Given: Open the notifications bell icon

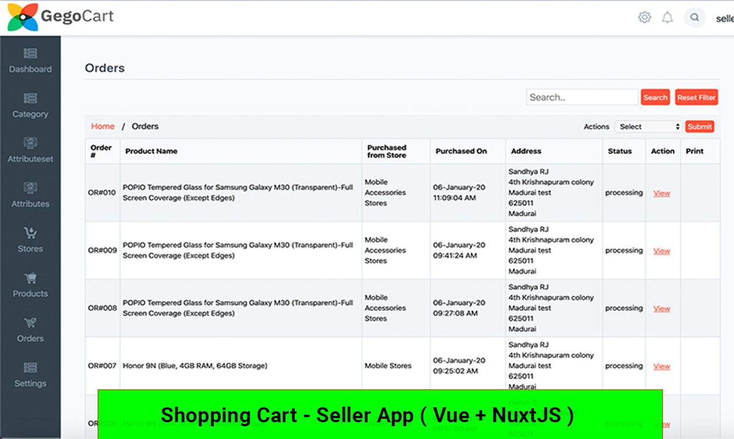Looking at the screenshot, I should coord(668,17).
